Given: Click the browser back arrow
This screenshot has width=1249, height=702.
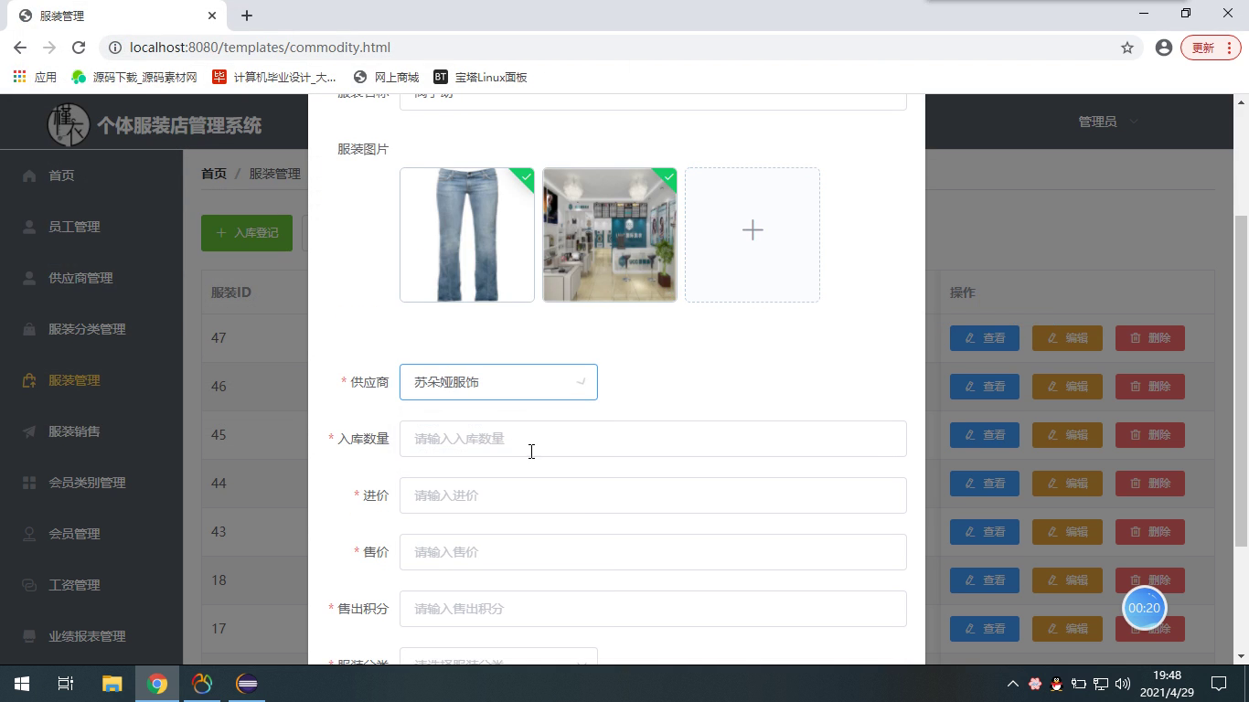Looking at the screenshot, I should tap(20, 48).
